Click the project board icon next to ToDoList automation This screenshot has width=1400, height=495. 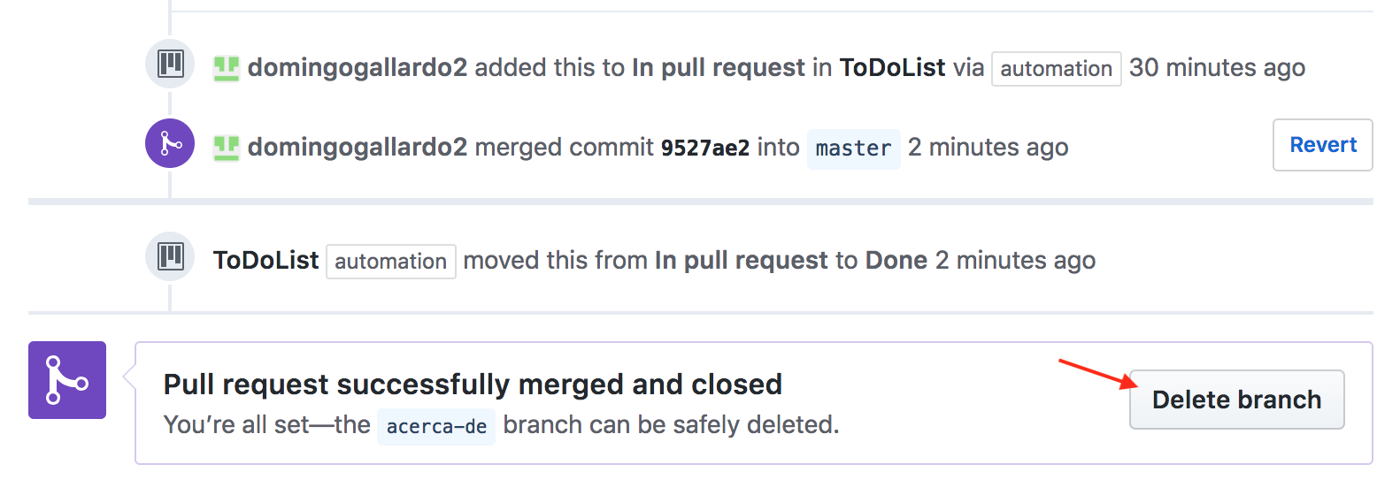pos(170,256)
